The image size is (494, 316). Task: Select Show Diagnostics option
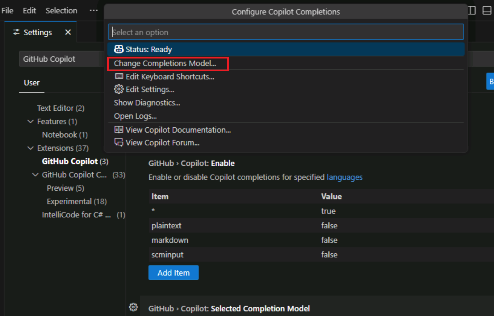[286, 103]
